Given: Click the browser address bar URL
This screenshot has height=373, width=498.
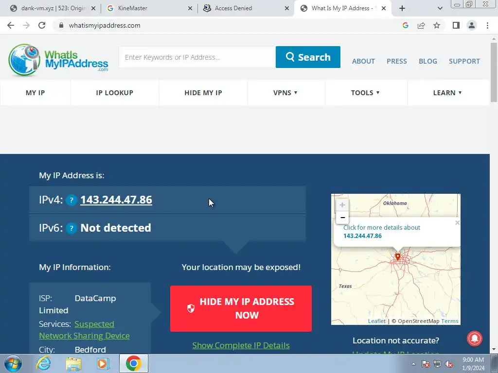Looking at the screenshot, I should [x=105, y=25].
